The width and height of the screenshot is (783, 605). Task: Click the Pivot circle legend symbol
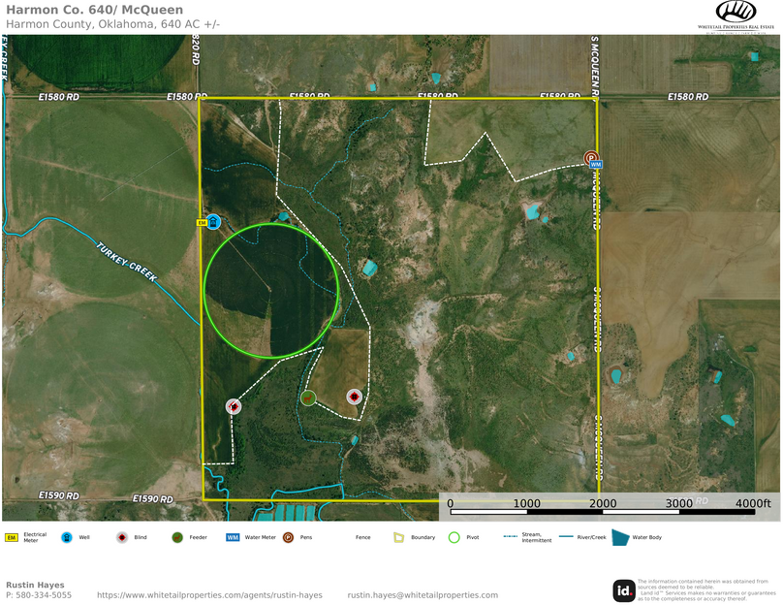point(454,537)
